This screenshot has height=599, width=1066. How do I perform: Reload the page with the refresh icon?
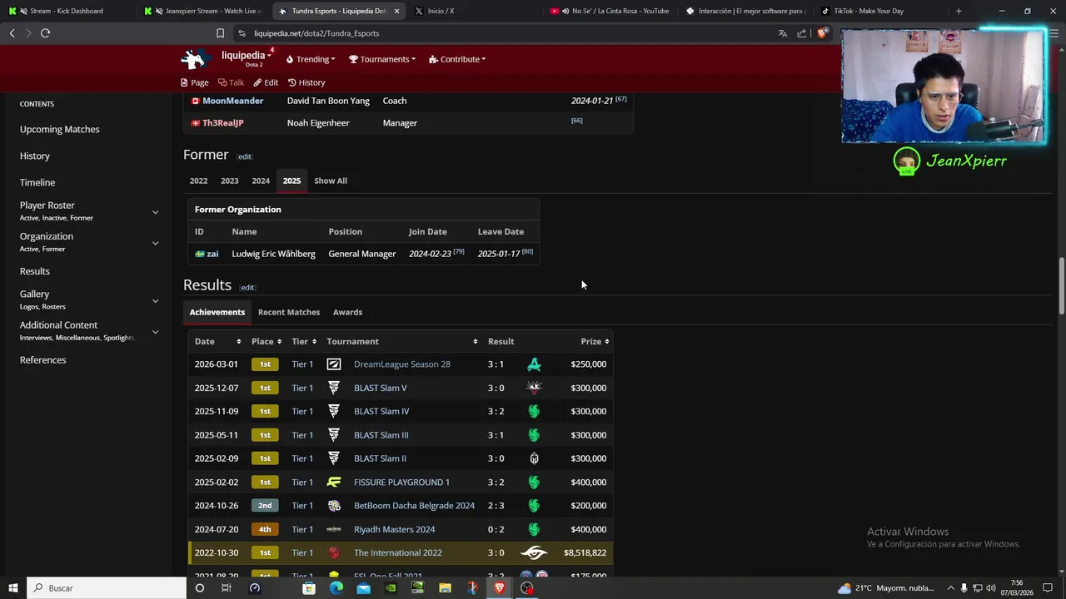point(45,33)
